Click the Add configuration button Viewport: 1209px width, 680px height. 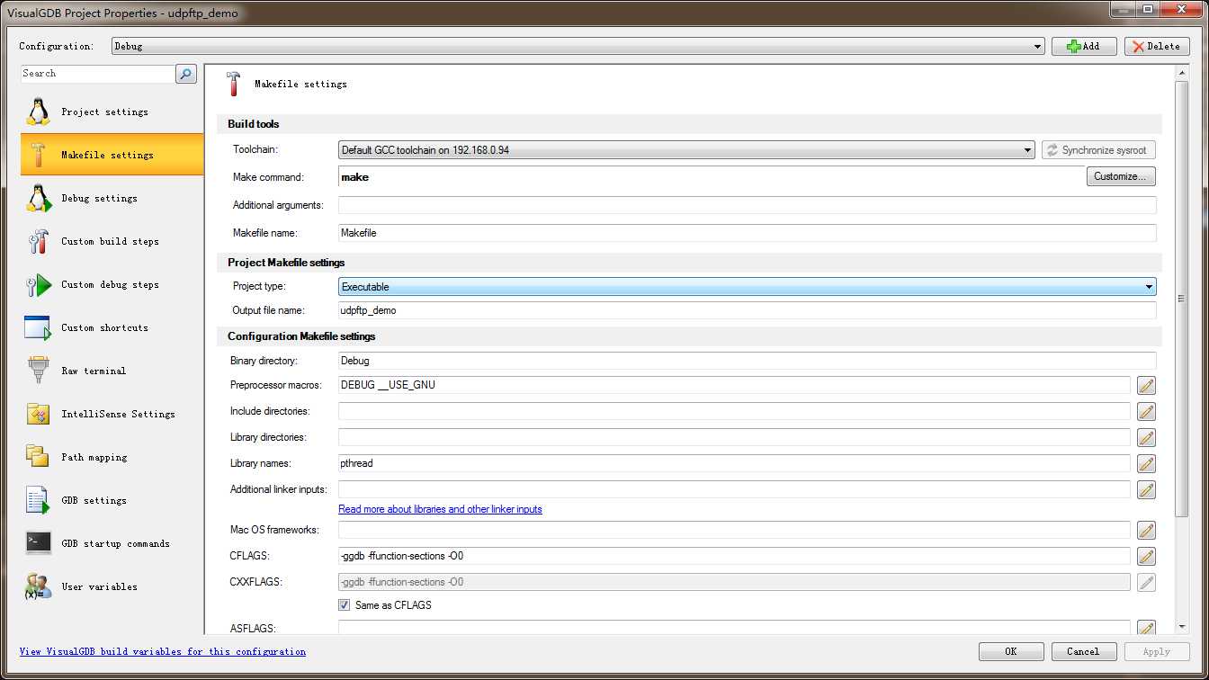tap(1084, 46)
